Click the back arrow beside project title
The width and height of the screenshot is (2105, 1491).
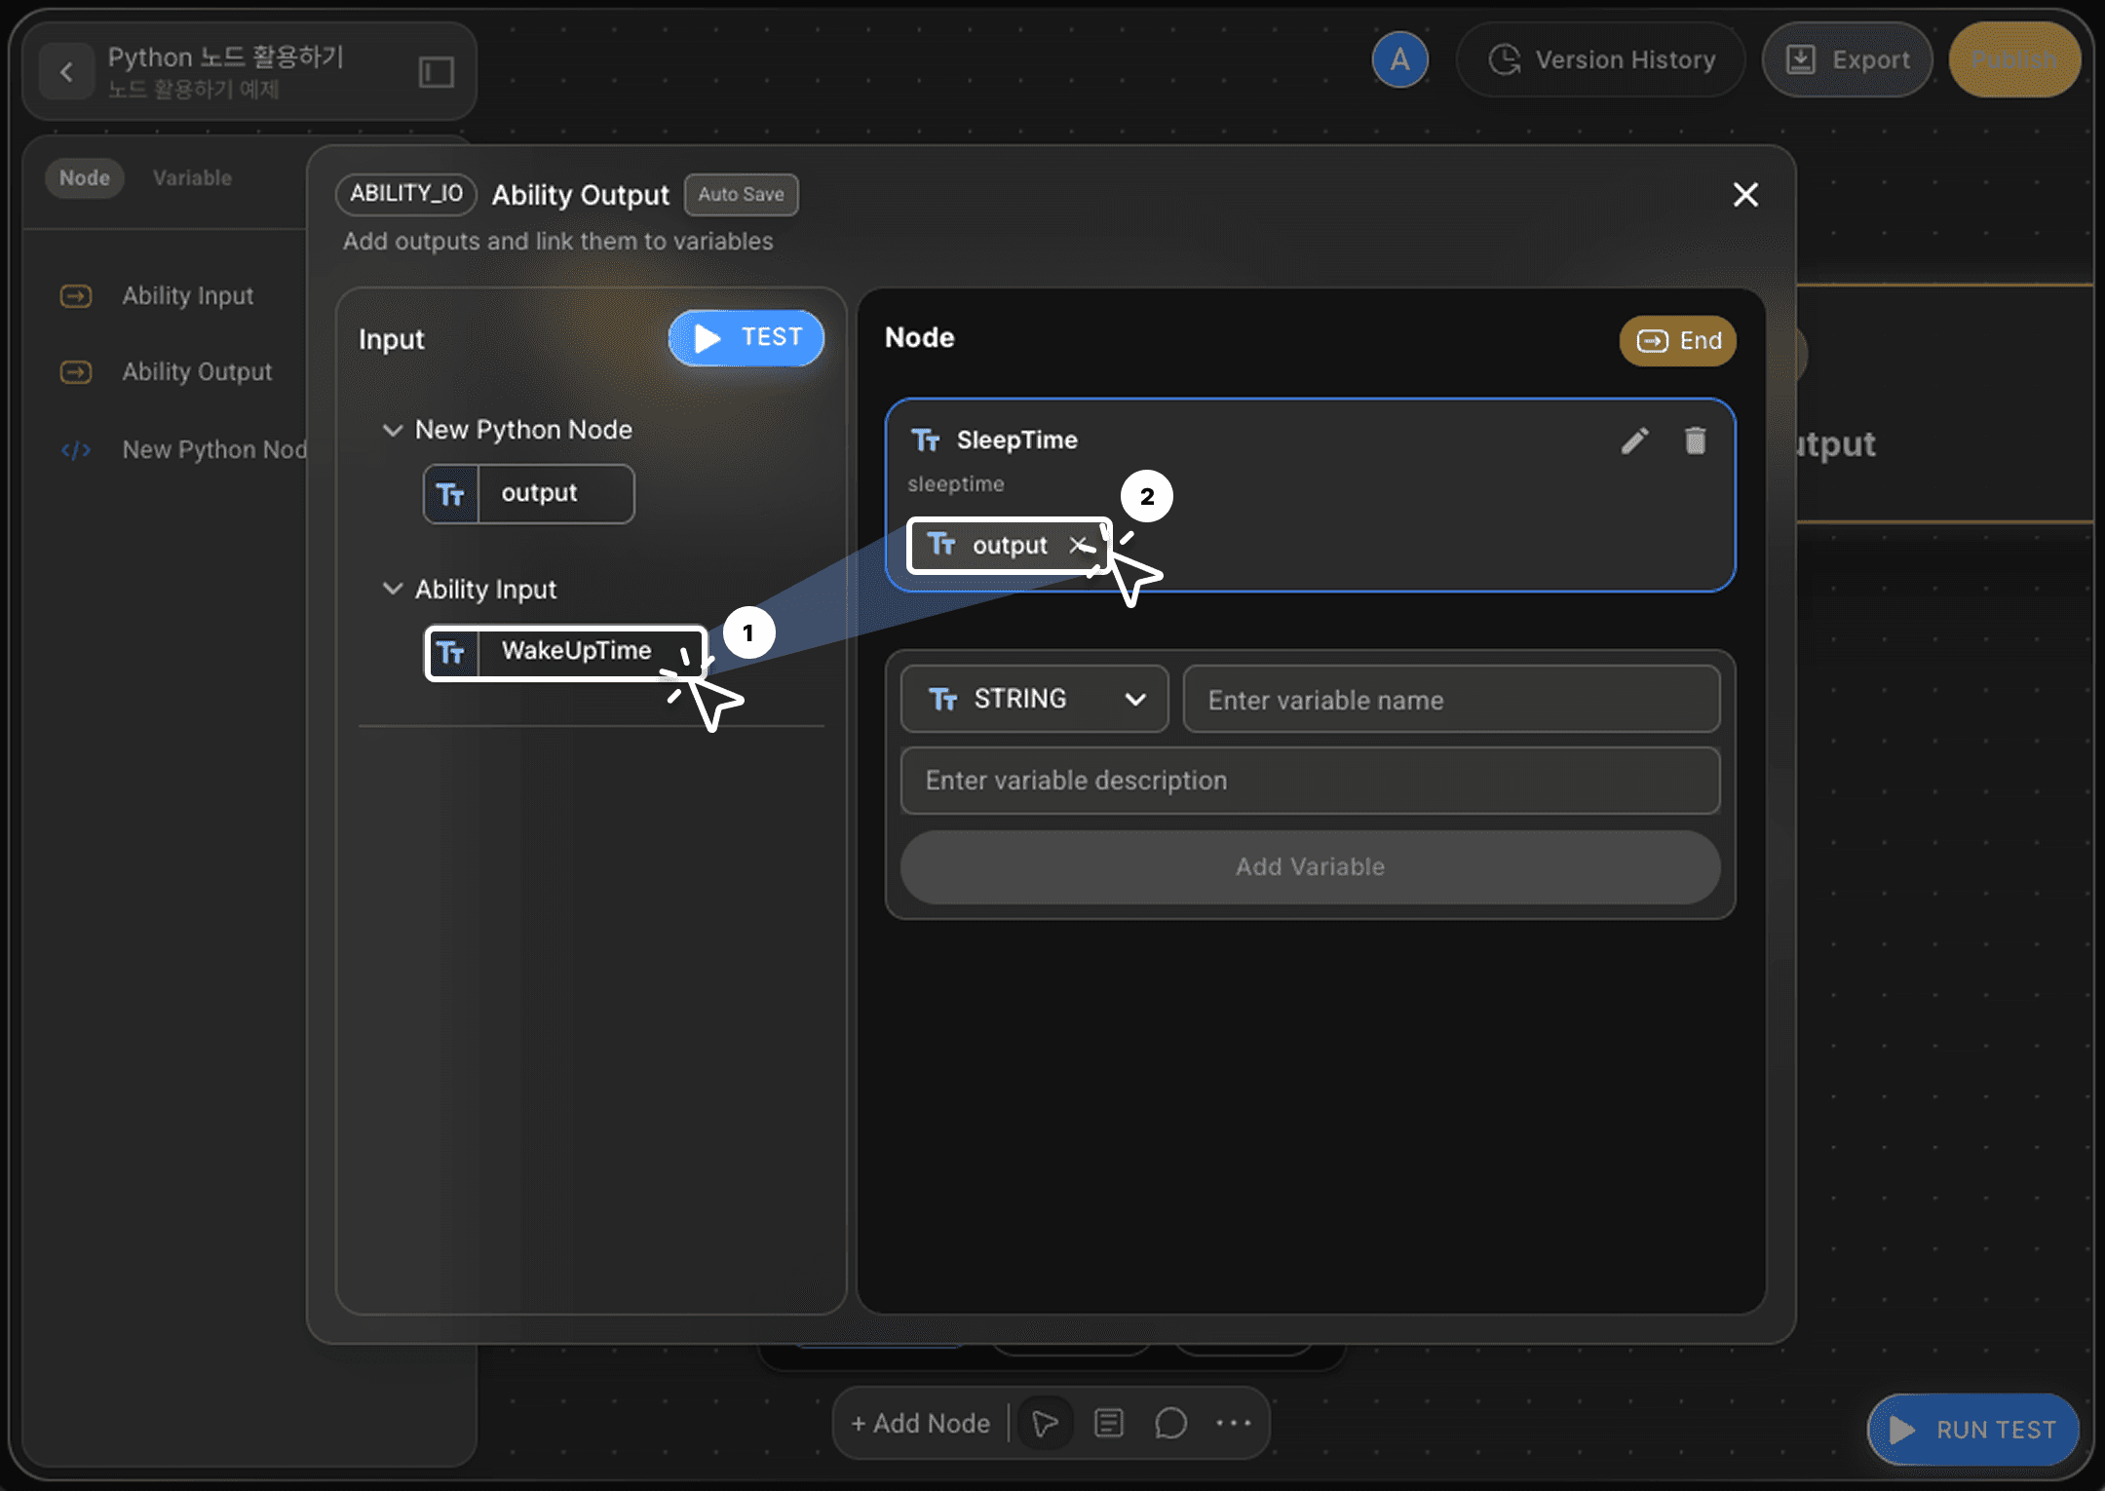point(66,71)
